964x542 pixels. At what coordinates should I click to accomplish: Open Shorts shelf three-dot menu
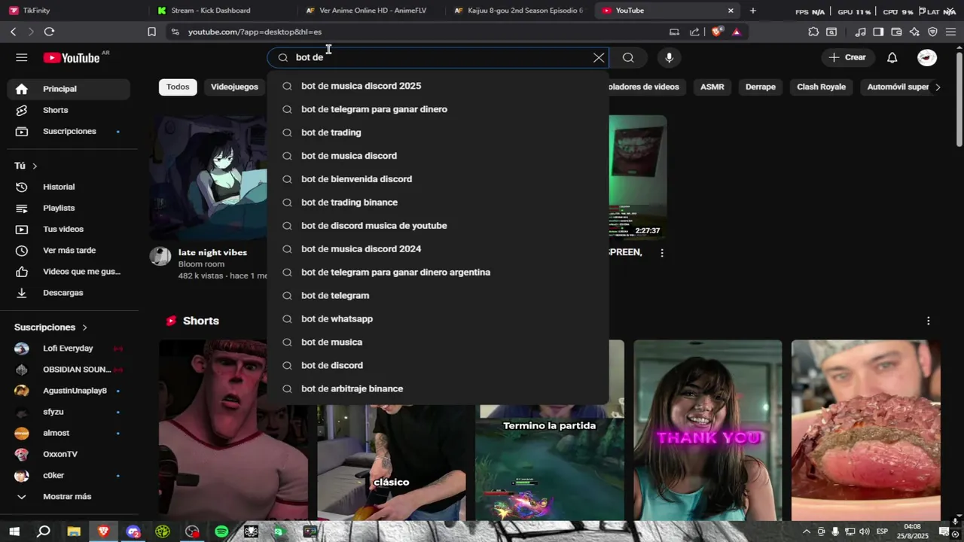point(928,321)
